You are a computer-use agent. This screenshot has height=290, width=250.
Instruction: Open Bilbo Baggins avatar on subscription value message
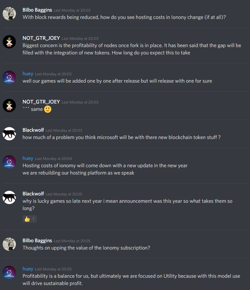(x=9, y=244)
